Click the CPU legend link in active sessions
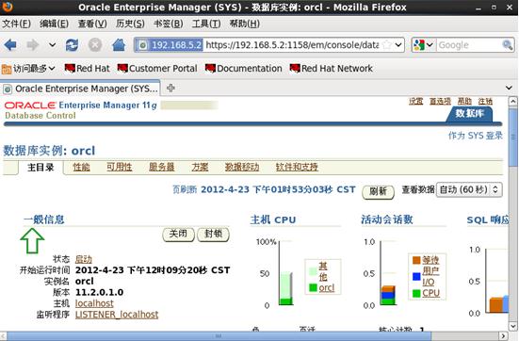Image resolution: width=519 pixels, height=341 pixels. tap(430, 293)
